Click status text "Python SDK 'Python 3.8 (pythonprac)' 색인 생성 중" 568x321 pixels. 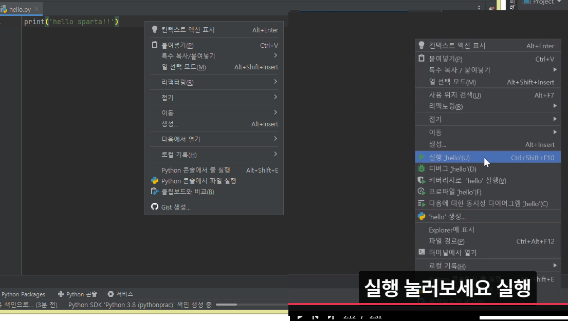(140, 305)
